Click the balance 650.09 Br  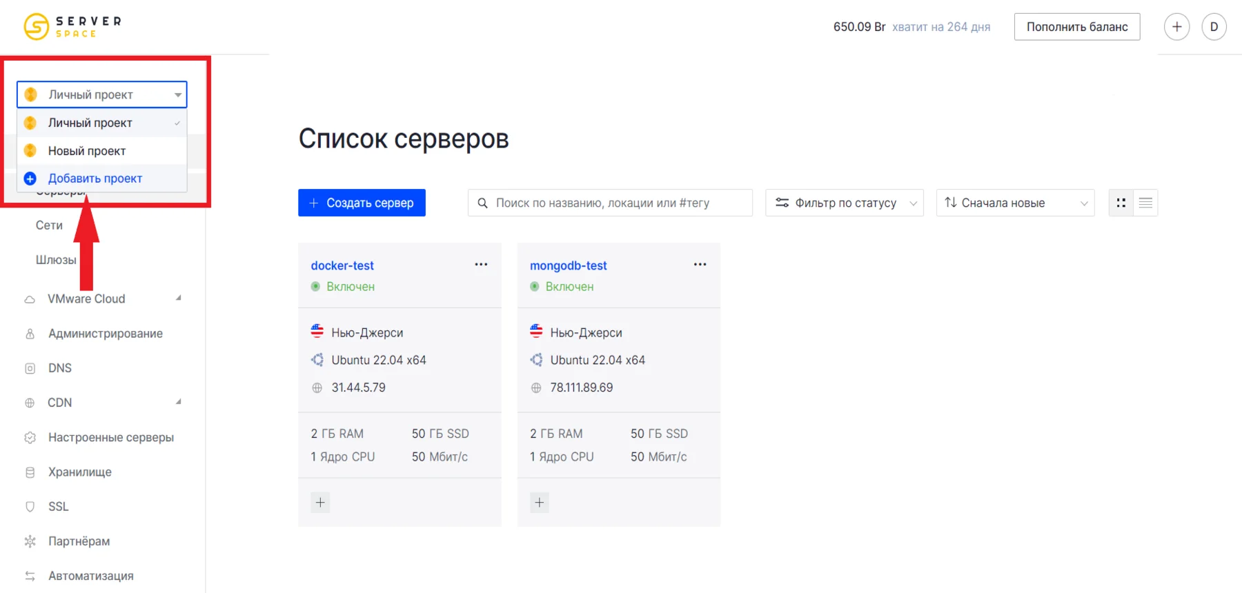pyautogui.click(x=859, y=27)
